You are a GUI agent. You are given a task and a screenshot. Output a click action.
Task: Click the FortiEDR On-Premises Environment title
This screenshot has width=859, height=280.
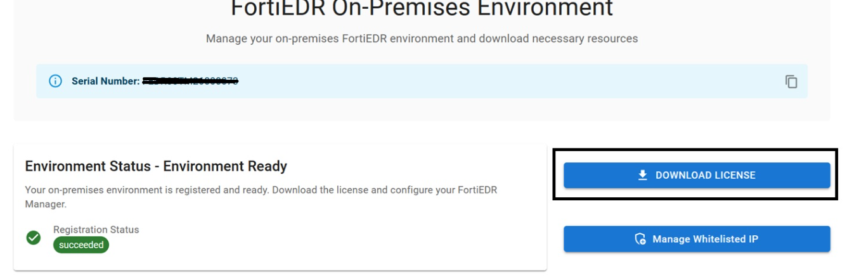tap(422, 9)
